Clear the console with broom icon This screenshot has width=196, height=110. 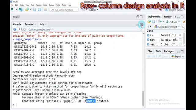tap(141, 30)
